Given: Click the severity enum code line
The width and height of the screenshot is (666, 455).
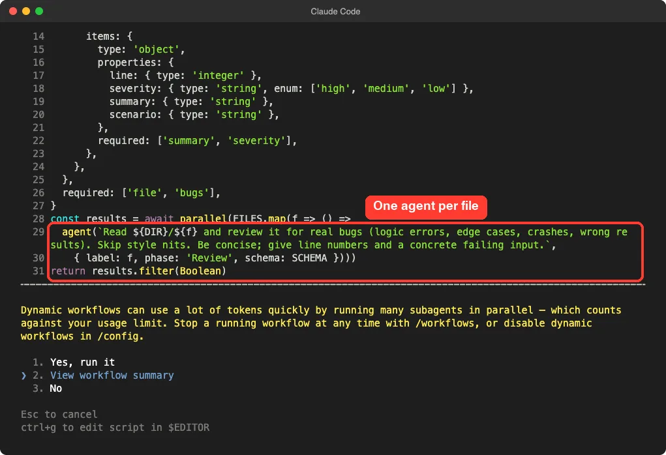Looking at the screenshot, I should (291, 89).
